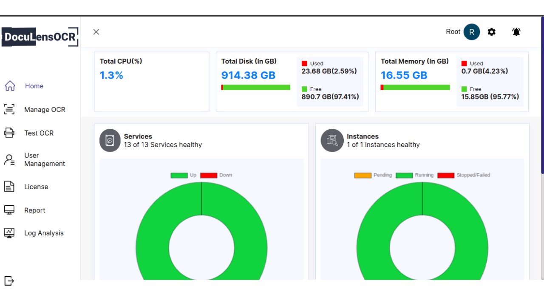This screenshot has height=306, width=544.
Task: Click the 15.85GB (95.77%) free memory value
Action: [x=490, y=96]
